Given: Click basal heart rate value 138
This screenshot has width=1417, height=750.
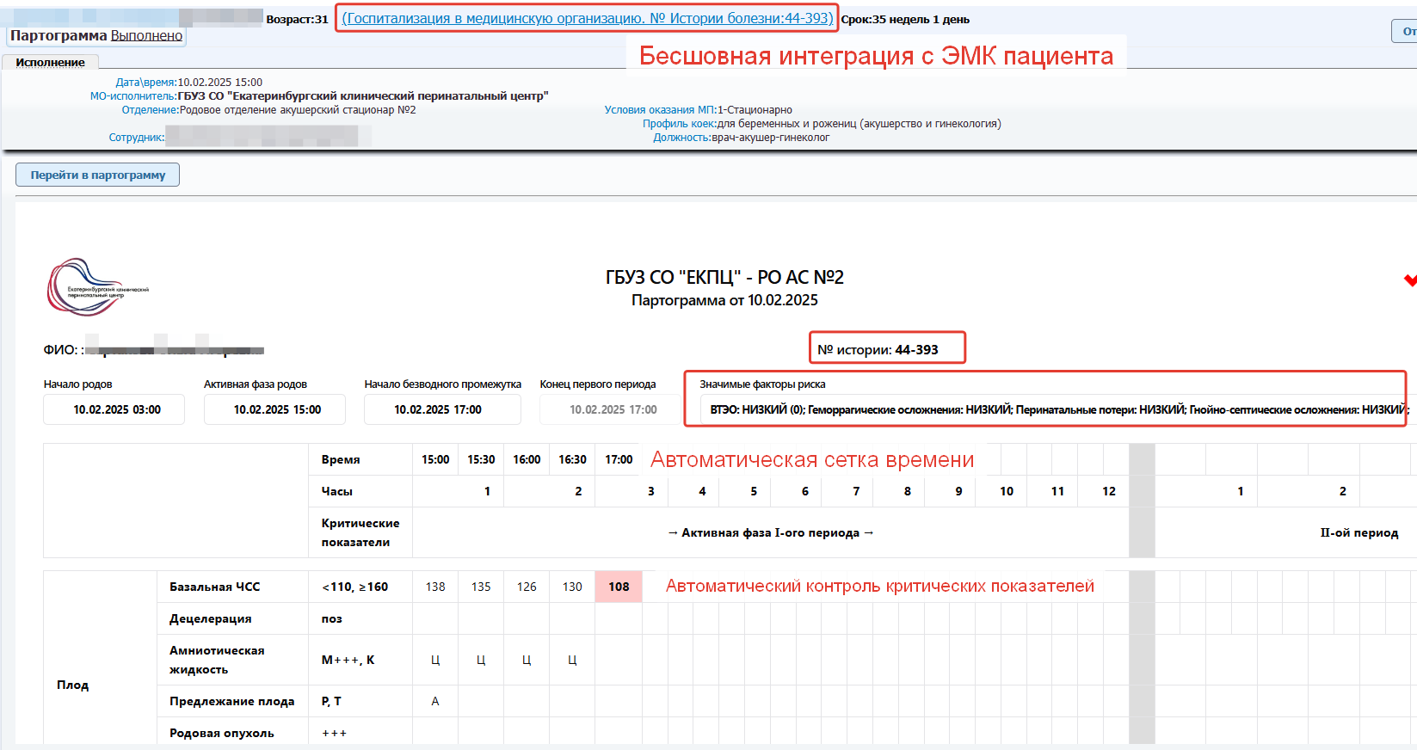Looking at the screenshot, I should pyautogui.click(x=435, y=587).
